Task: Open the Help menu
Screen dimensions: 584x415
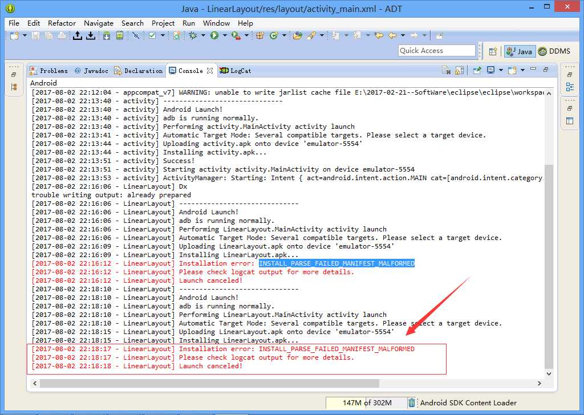Action: (245, 23)
